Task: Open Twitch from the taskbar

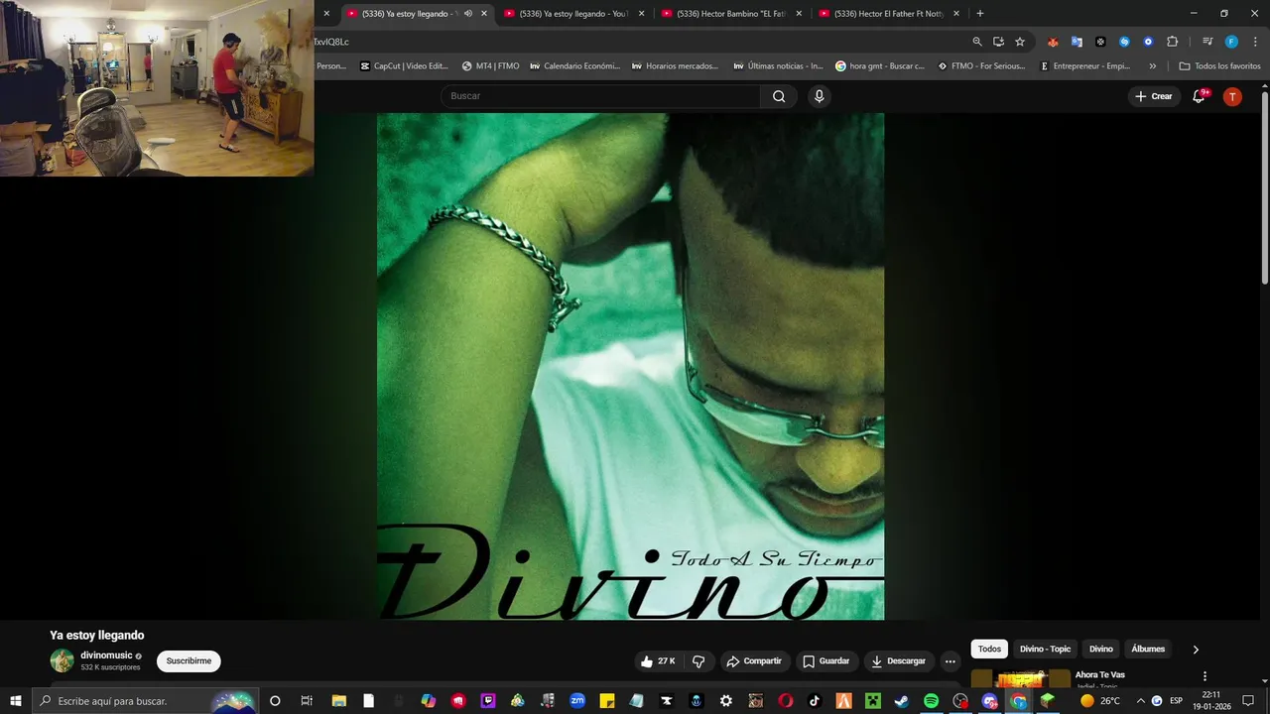Action: click(487, 700)
